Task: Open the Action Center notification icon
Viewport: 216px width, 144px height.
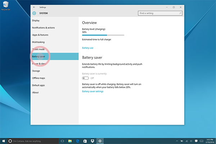Action: (196, 141)
